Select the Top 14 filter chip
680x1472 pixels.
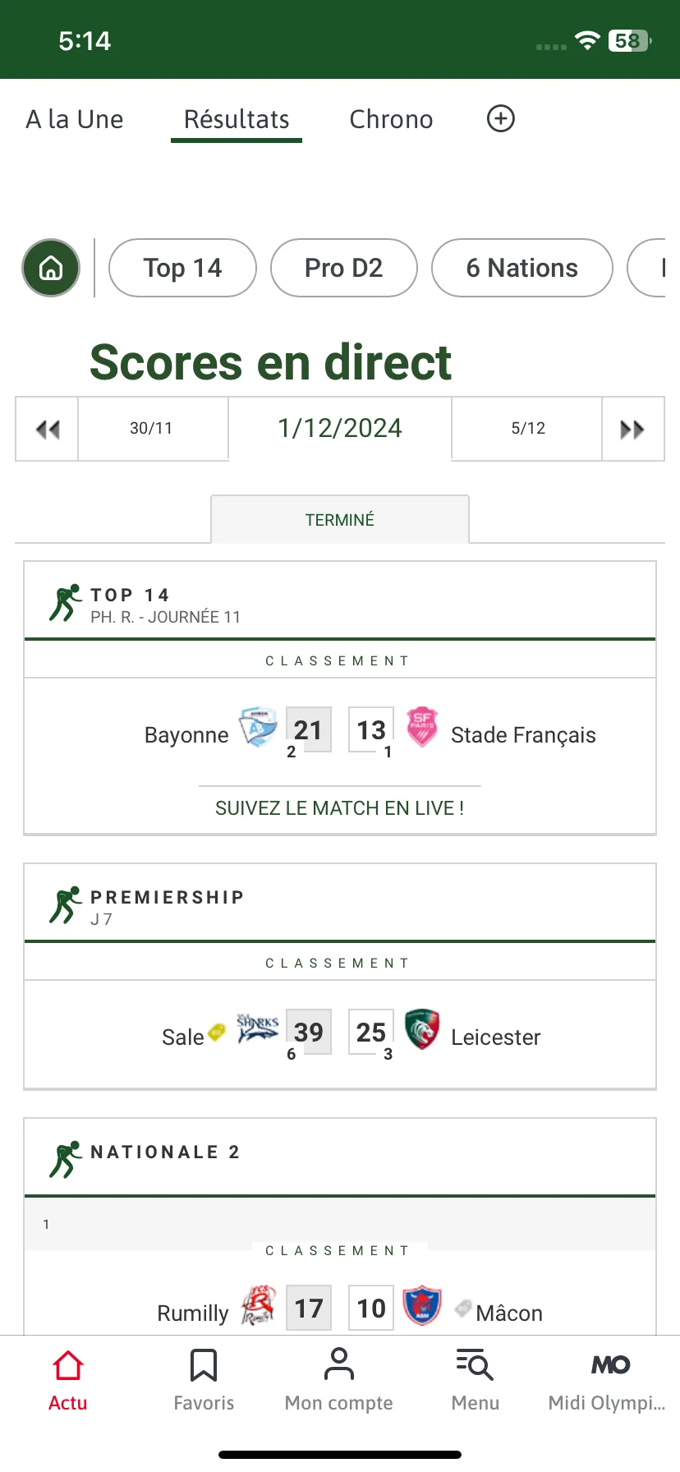pos(182,268)
